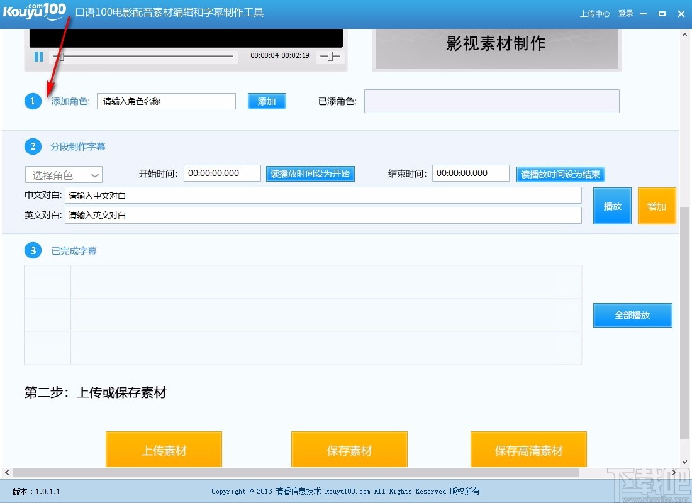Click 读播放时间设为开始 to set start time
The height and width of the screenshot is (503, 692).
[x=310, y=174]
